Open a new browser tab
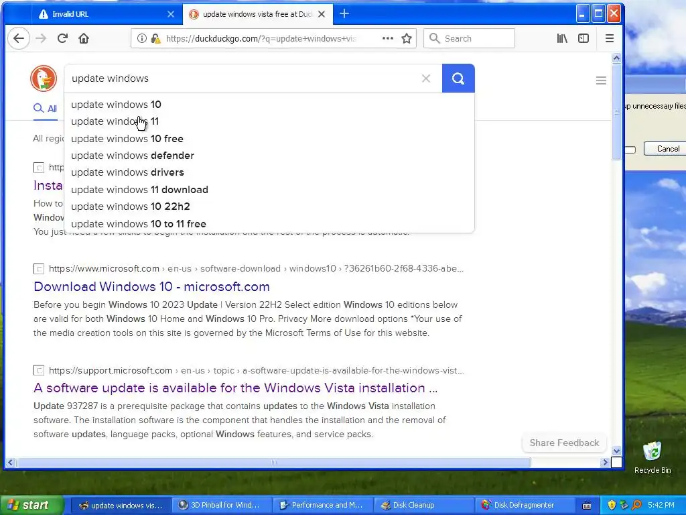The height and width of the screenshot is (515, 686). (x=344, y=14)
